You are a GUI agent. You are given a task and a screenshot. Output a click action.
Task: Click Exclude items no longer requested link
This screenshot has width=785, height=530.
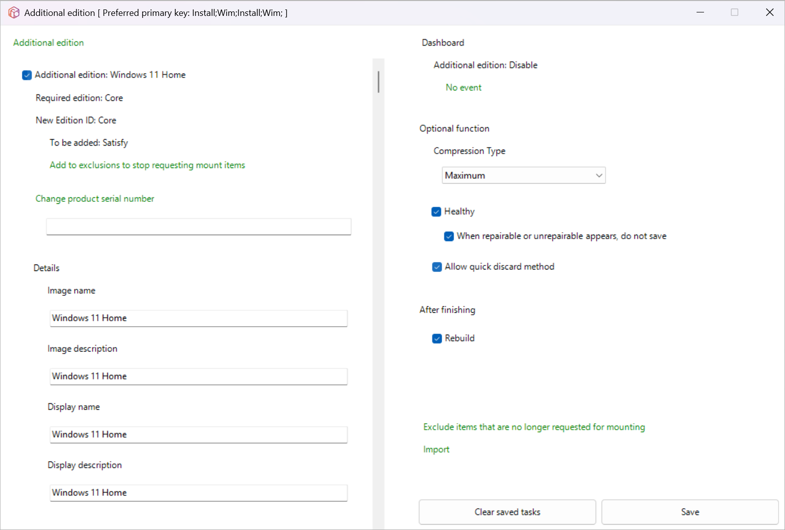click(534, 427)
